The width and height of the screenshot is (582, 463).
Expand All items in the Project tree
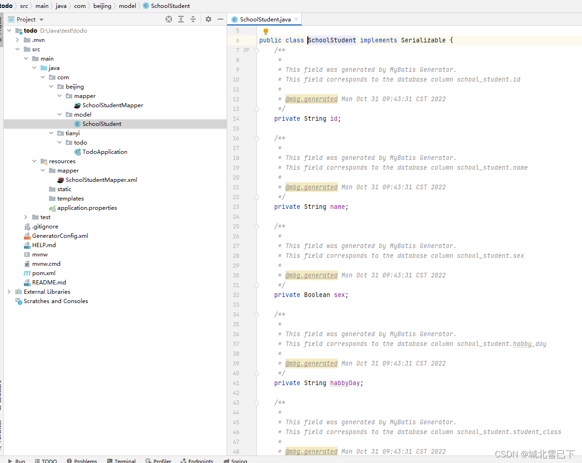point(181,19)
